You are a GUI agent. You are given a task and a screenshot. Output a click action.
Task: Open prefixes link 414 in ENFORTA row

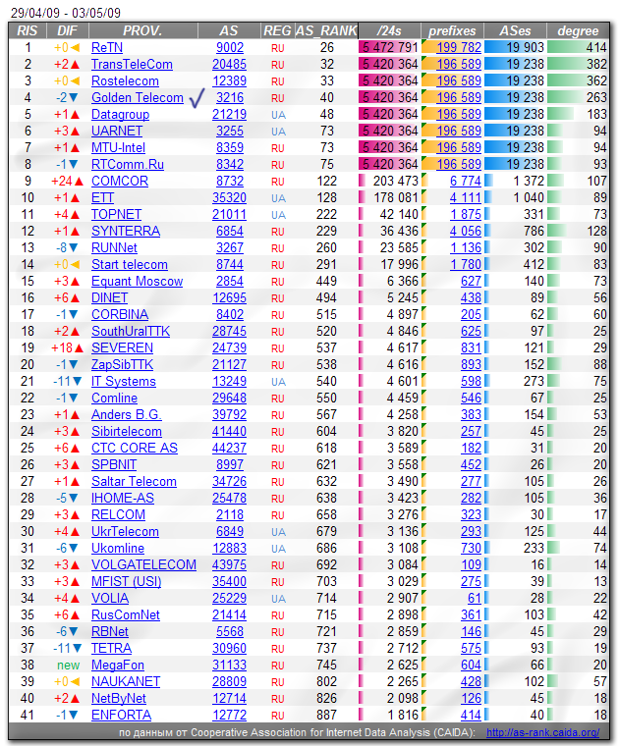471,715
